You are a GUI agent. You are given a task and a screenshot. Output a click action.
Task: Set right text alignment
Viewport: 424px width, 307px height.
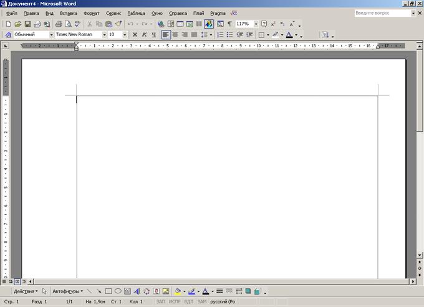tap(185, 35)
